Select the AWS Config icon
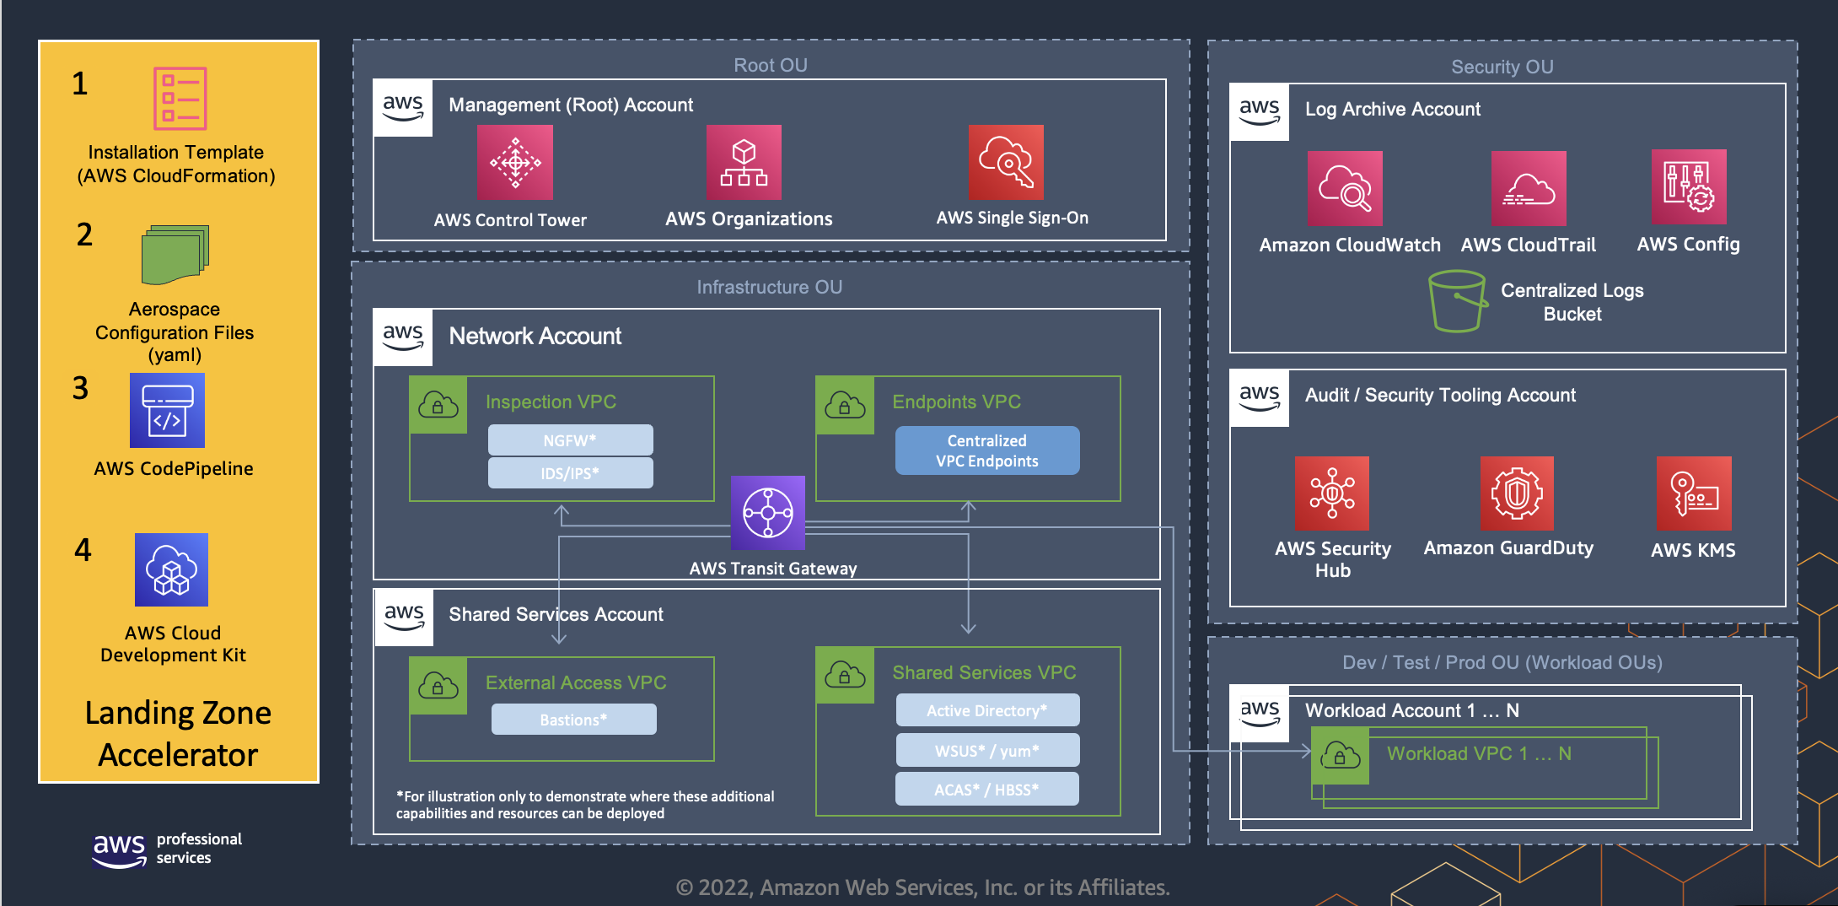 click(1689, 187)
